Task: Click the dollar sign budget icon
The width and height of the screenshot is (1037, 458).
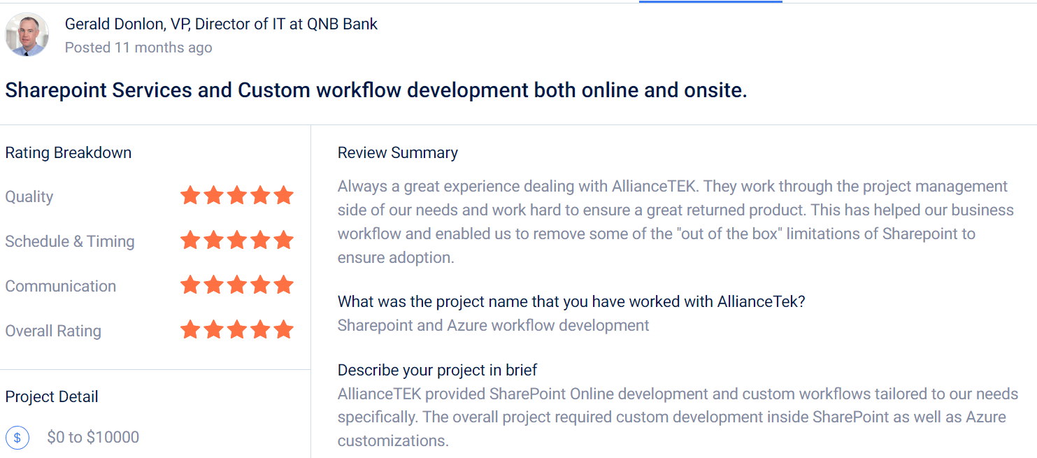Action: click(17, 438)
